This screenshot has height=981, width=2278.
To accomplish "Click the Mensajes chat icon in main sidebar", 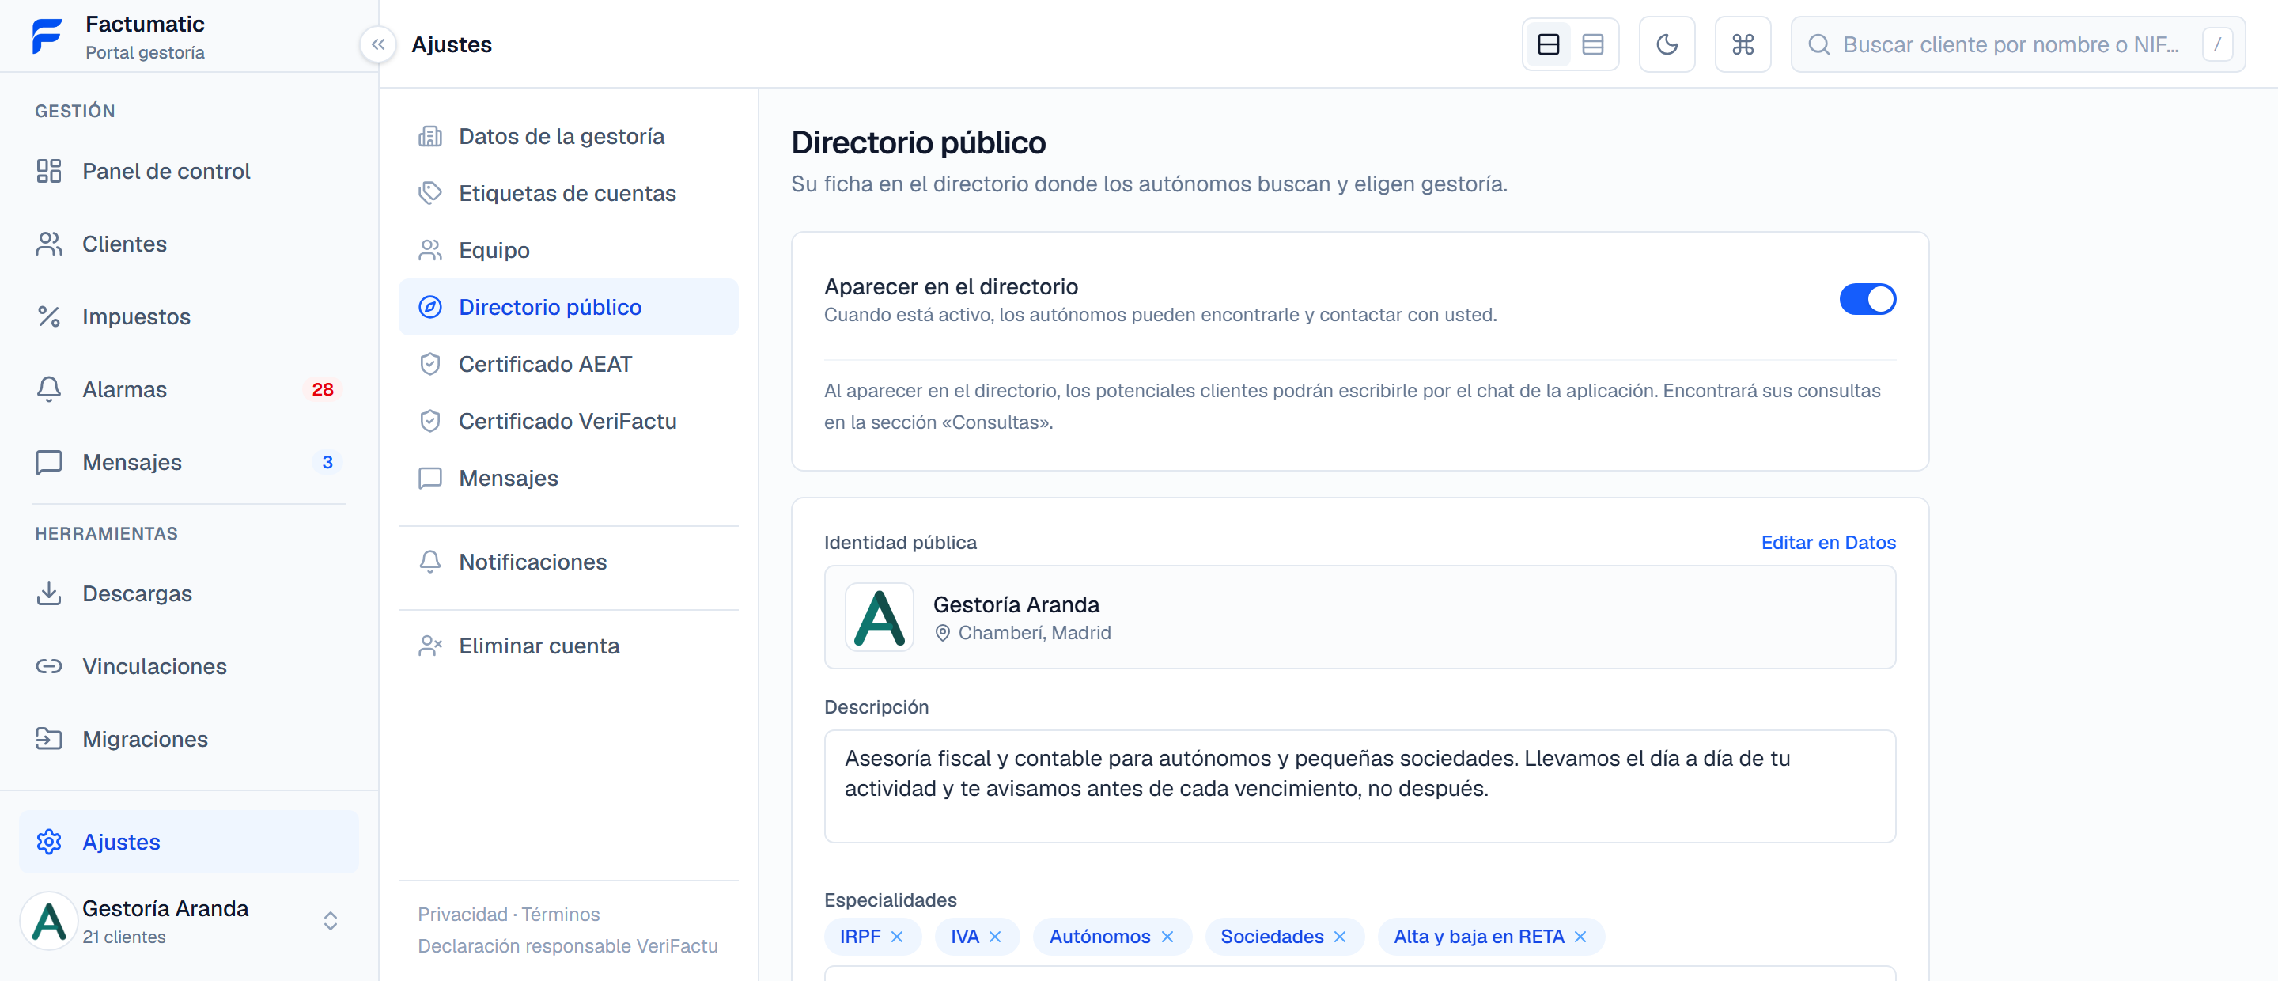I will 48,462.
